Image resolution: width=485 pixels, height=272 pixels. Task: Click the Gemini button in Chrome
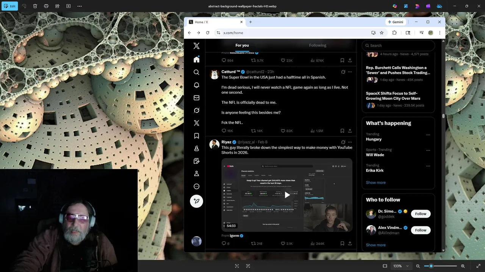click(396, 22)
